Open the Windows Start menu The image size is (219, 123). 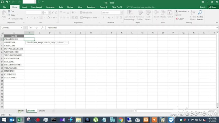[x=4, y=120]
